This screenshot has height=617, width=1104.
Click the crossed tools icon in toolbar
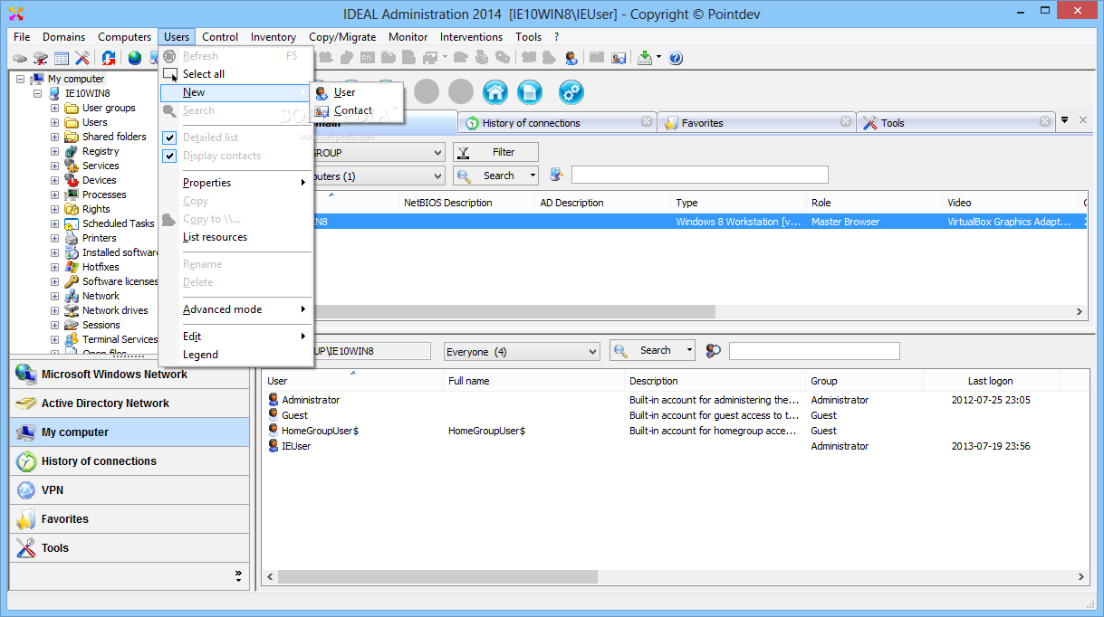point(82,58)
